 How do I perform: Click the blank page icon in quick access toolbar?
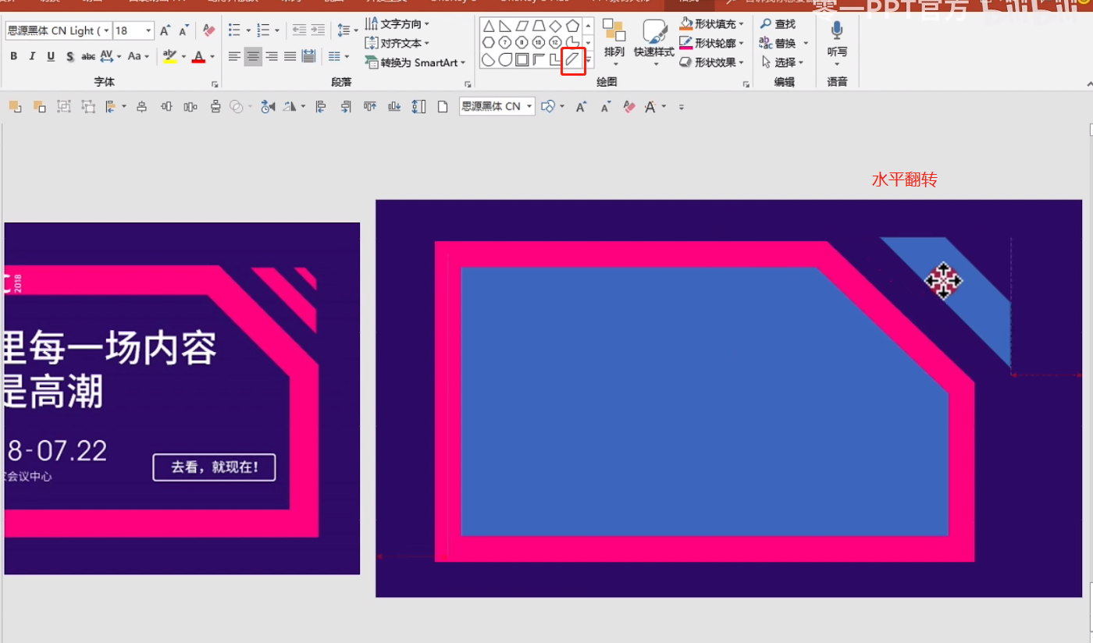[x=442, y=106]
